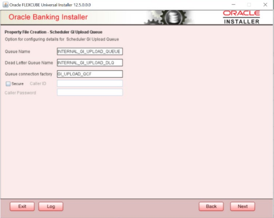Minimize the installer window
This screenshot has width=274, height=218.
click(233, 5)
